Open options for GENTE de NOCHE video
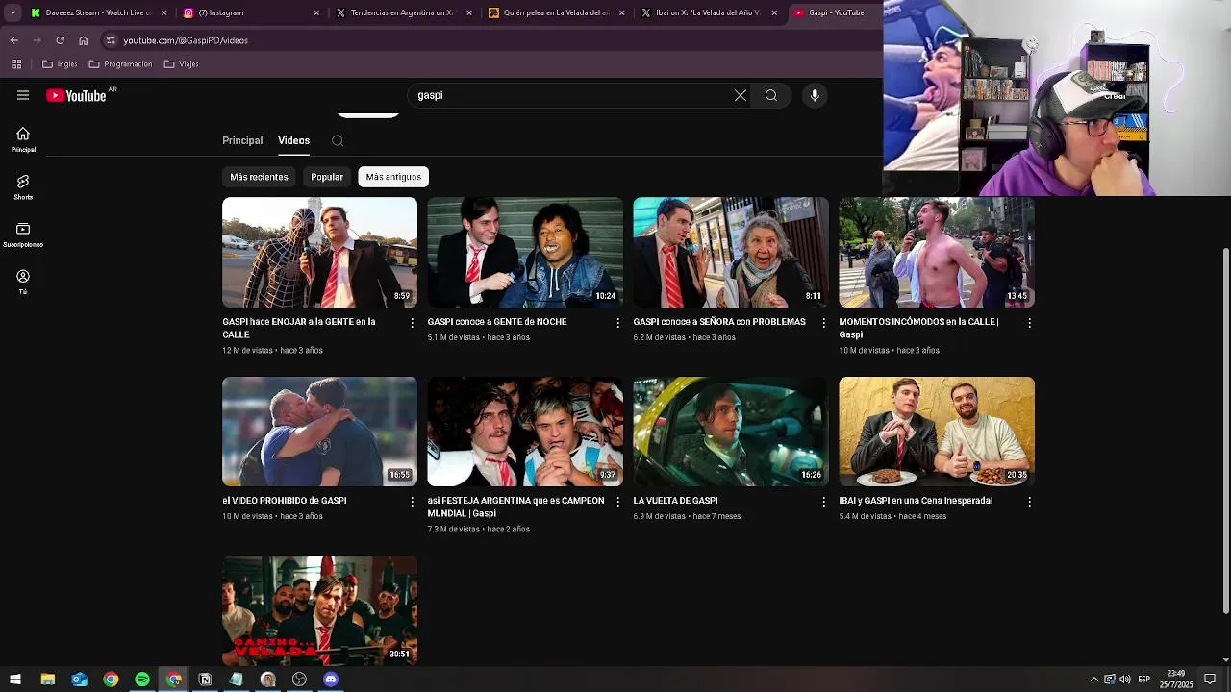Screen dimensions: 1231x692 coord(618,323)
